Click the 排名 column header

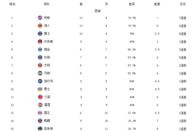click(12, 4)
